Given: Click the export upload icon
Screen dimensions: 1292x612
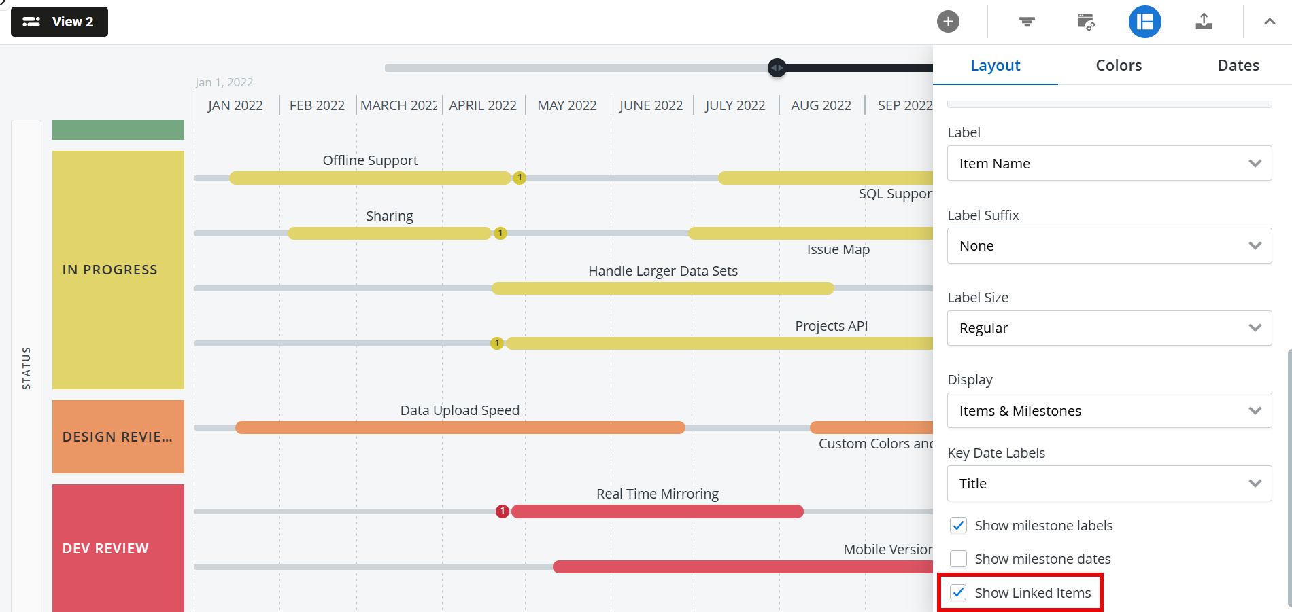Looking at the screenshot, I should (1204, 22).
